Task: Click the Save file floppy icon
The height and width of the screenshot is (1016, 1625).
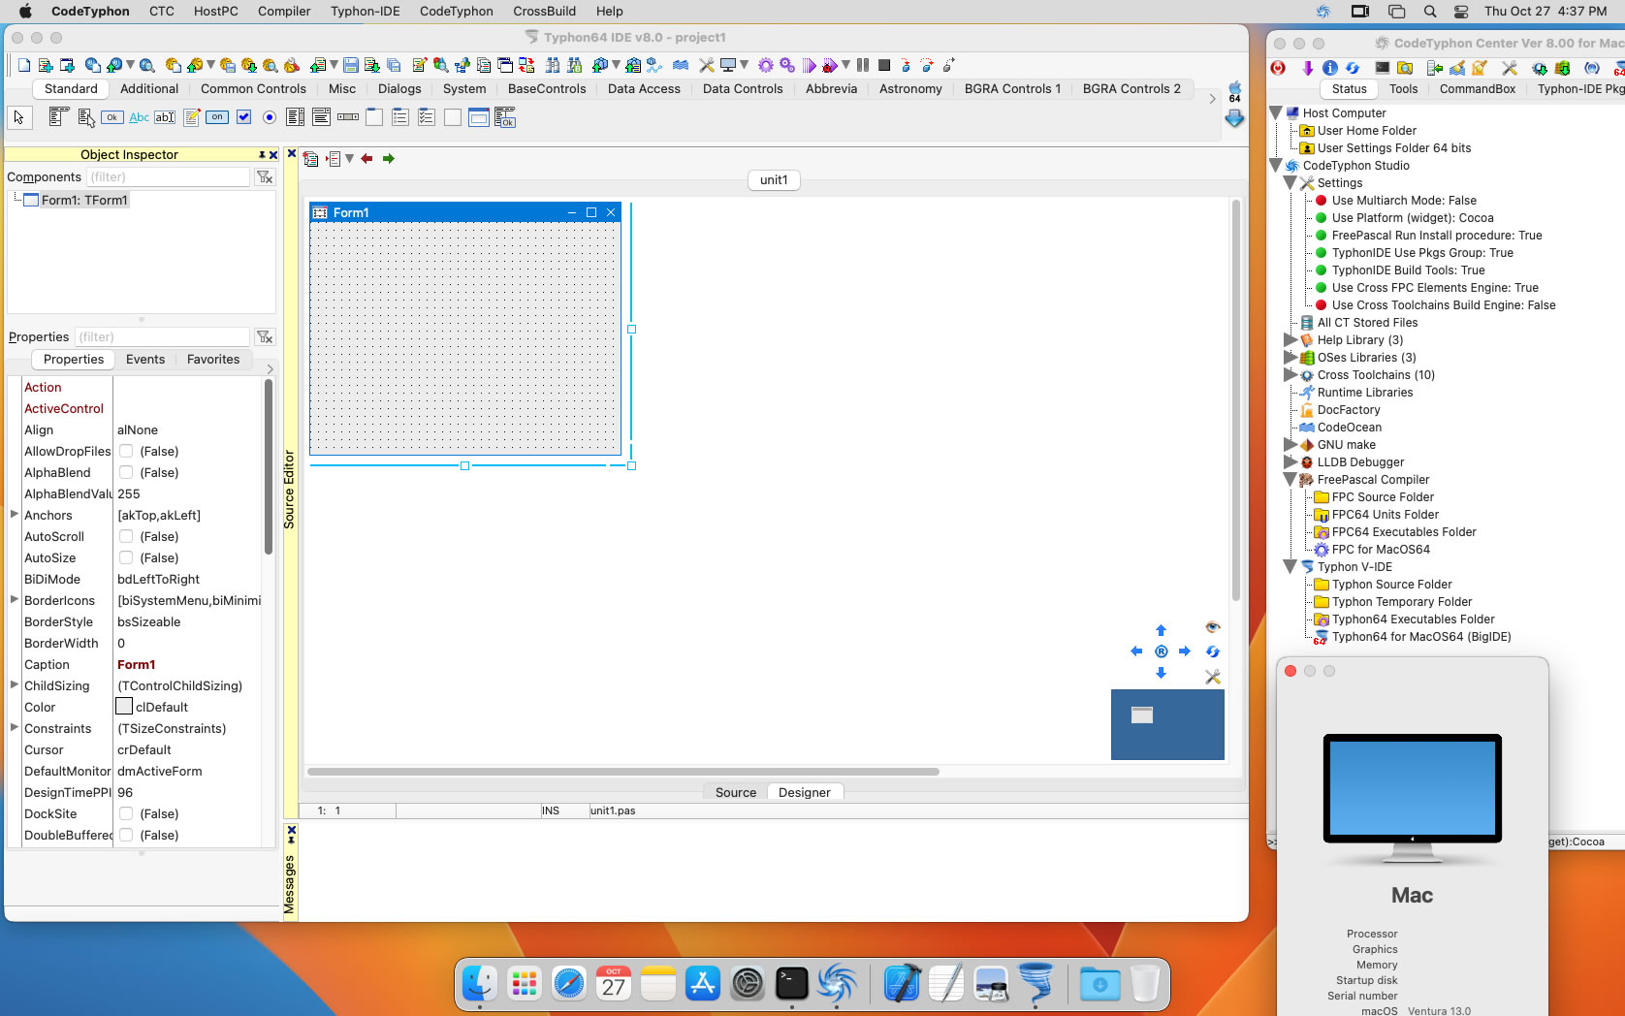Action: point(351,65)
